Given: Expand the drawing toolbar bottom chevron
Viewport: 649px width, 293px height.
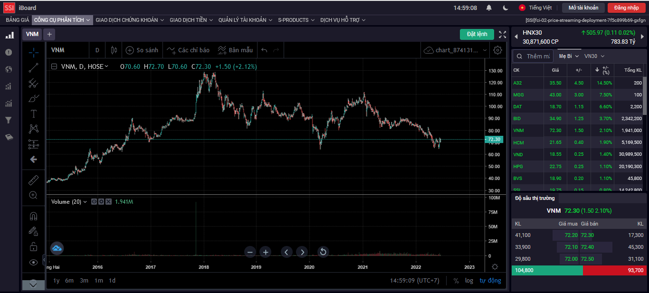Looking at the screenshot, I should click(33, 284).
